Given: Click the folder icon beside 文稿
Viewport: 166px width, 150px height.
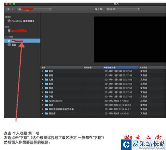Looking at the screenshot, I should click(47, 80).
